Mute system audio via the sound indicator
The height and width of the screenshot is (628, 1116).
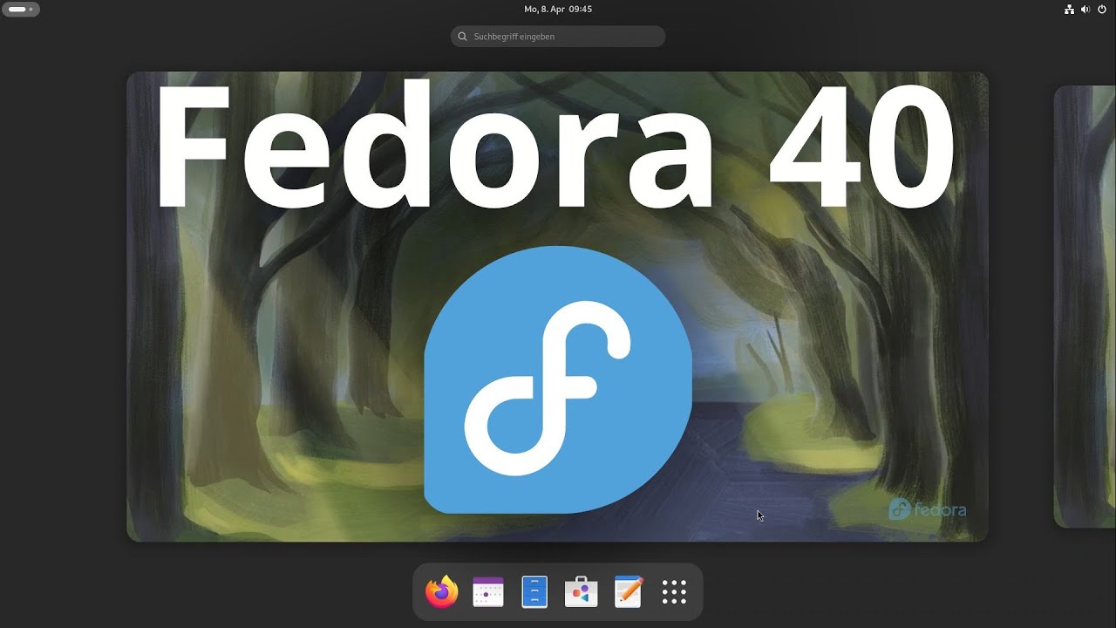[x=1085, y=10]
